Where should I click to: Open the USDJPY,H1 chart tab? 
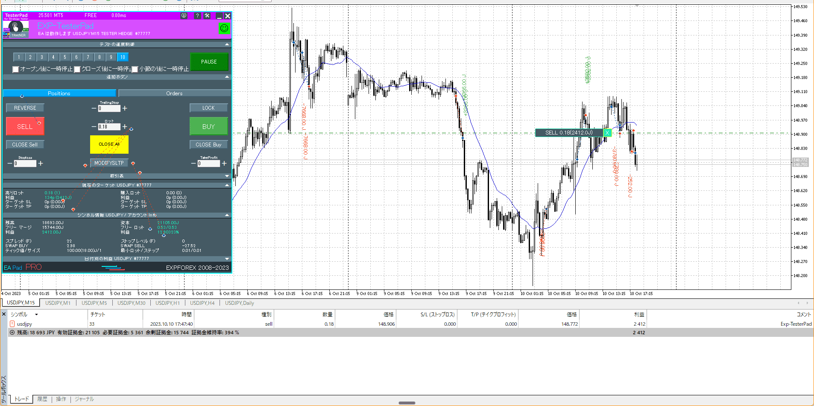tap(167, 303)
